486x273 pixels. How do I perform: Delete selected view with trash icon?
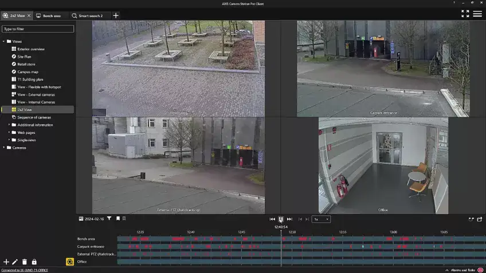(24, 262)
